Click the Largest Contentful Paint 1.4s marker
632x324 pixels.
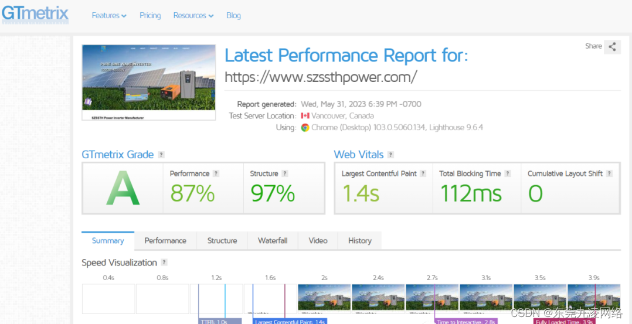(290, 321)
